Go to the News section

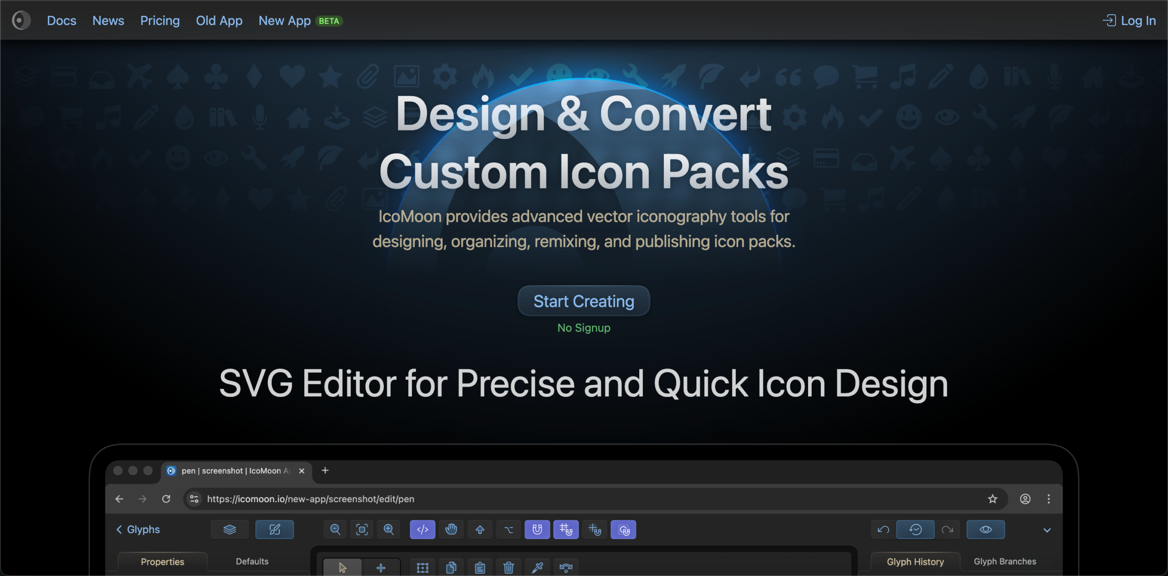(x=108, y=21)
